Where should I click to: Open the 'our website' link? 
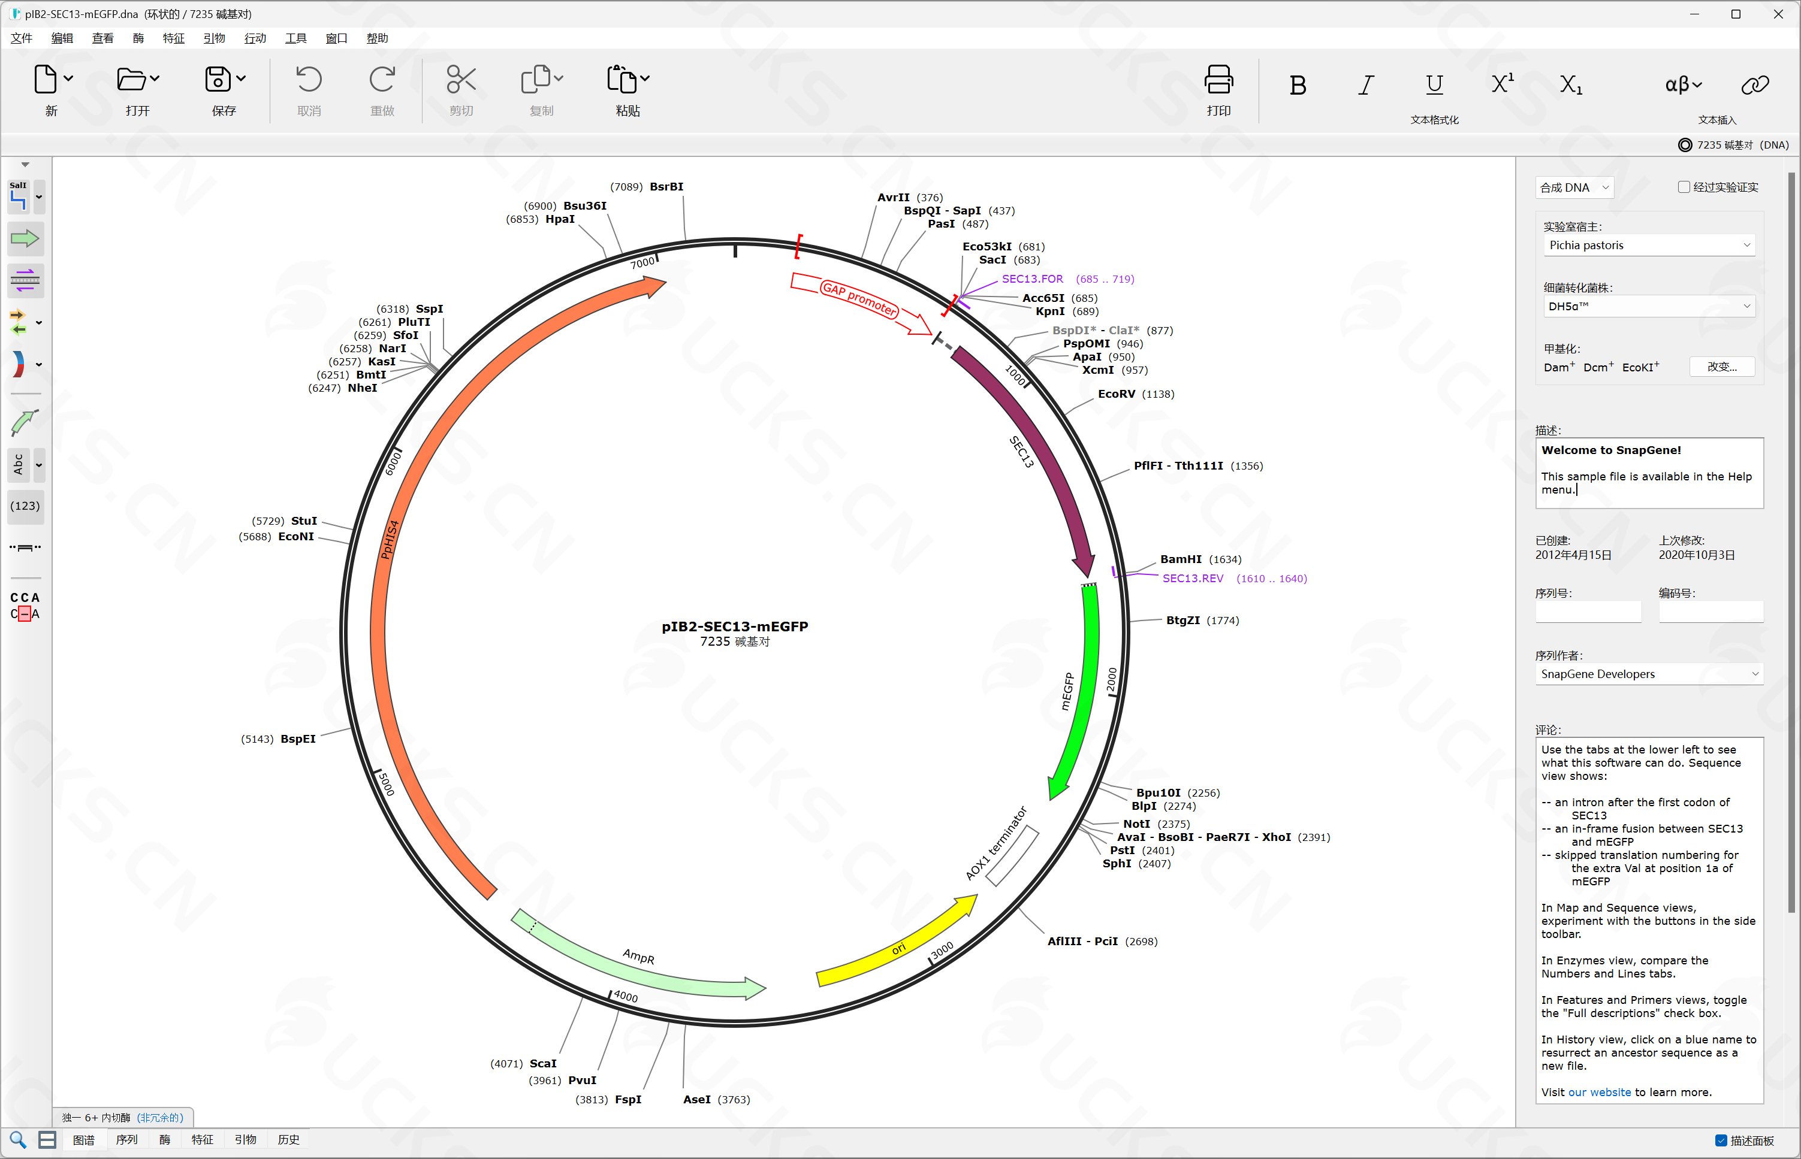1599,1092
